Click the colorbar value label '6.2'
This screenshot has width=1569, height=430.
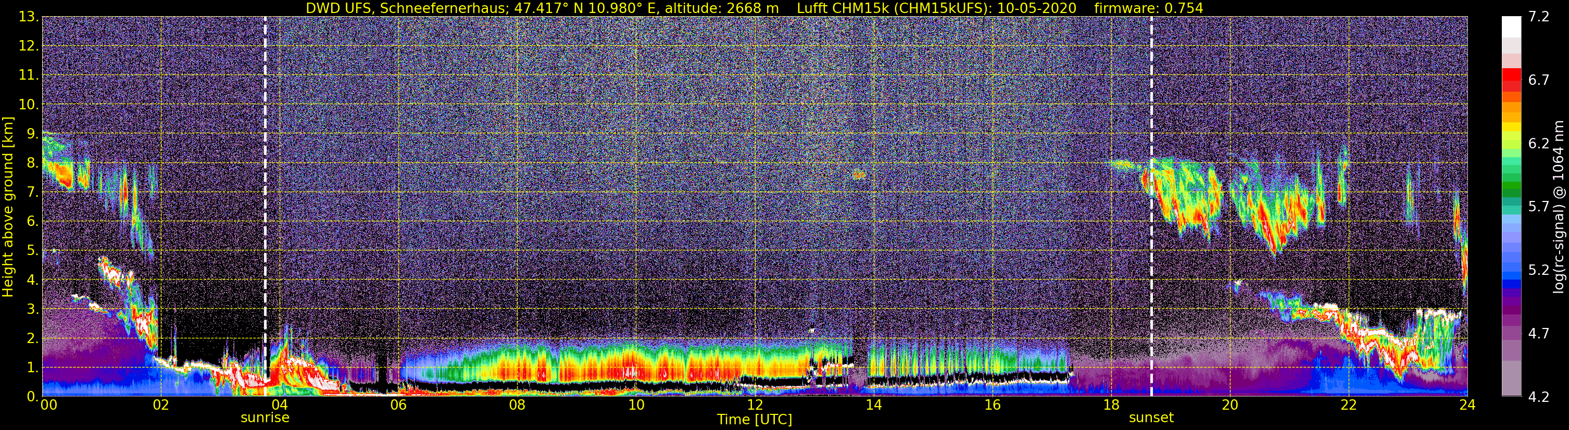(1539, 144)
